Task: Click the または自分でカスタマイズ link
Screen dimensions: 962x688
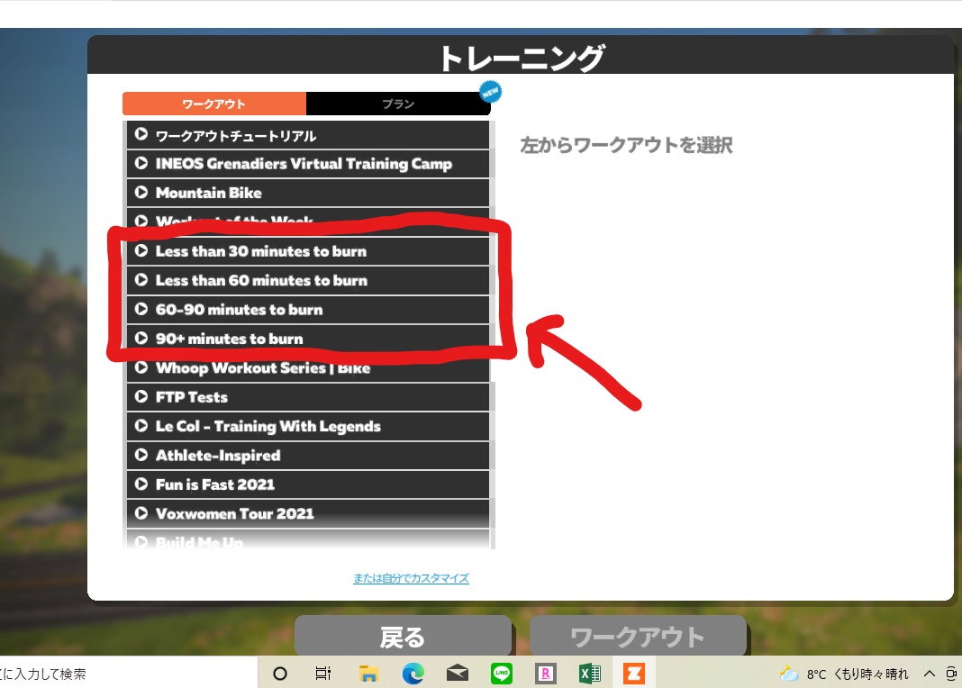Action: pyautogui.click(x=411, y=578)
